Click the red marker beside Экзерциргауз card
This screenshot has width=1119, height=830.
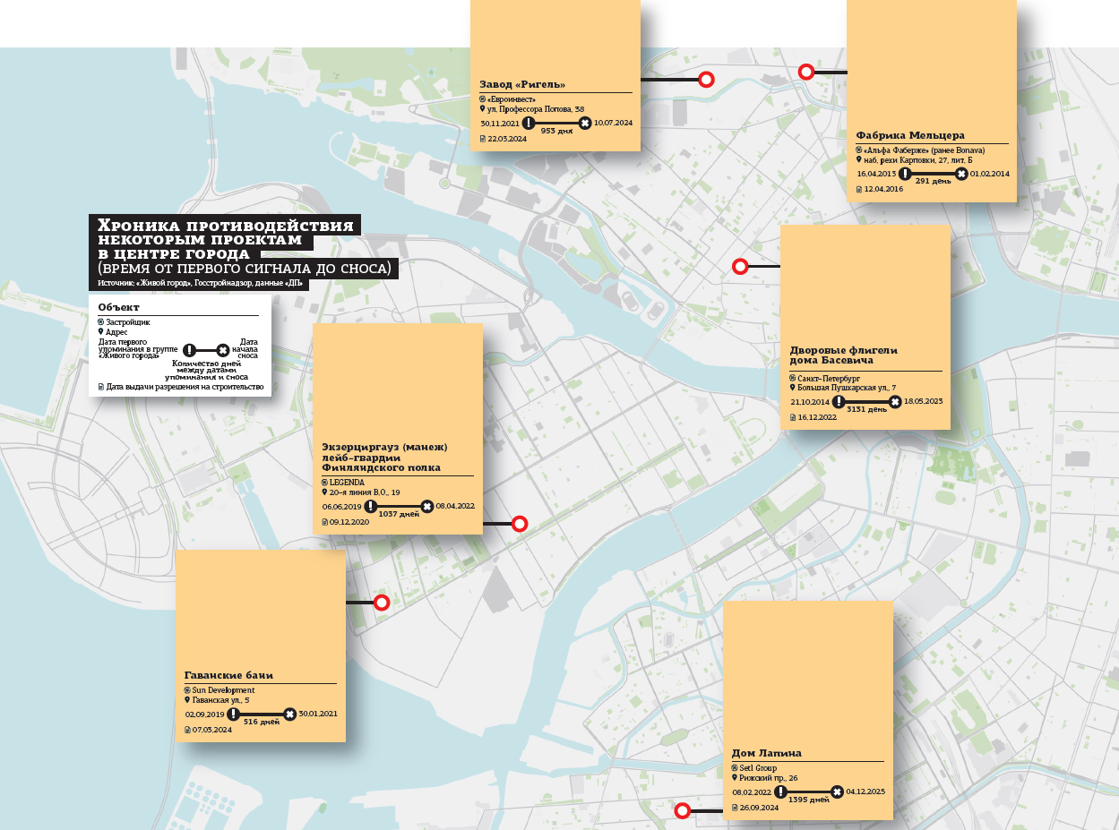tap(519, 524)
